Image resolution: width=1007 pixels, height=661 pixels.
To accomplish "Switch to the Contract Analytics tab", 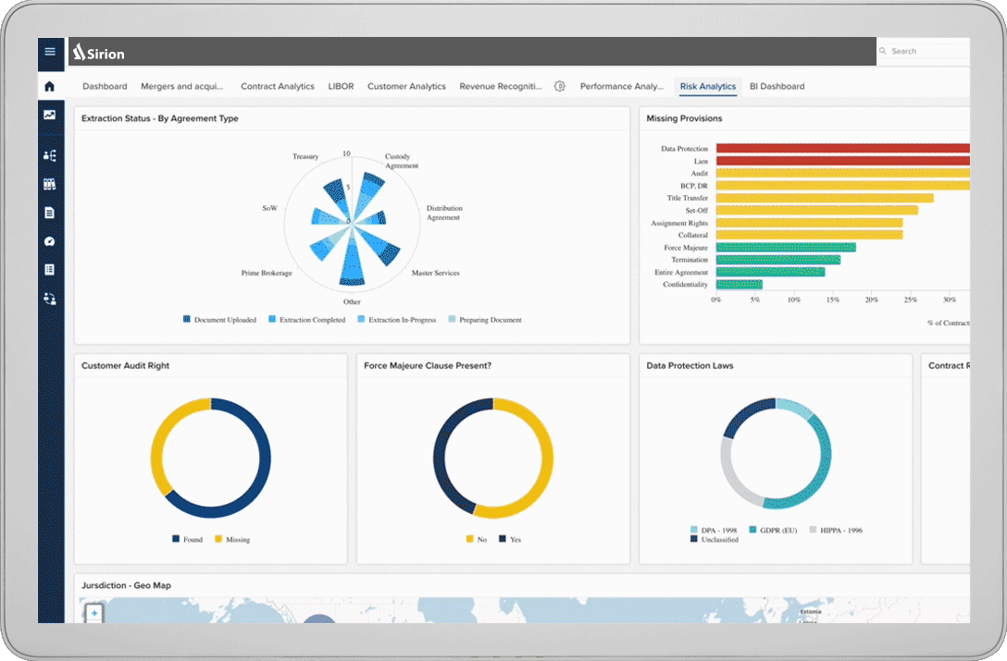I will point(278,86).
